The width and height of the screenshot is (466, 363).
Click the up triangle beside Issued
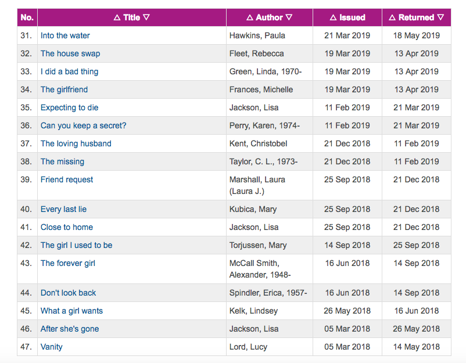coord(334,17)
